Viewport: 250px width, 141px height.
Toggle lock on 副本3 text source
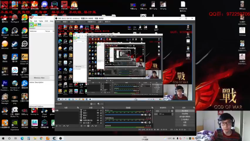[101, 113]
